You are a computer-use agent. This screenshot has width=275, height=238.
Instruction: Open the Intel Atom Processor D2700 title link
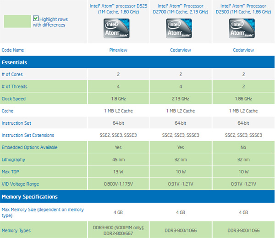click(x=181, y=9)
